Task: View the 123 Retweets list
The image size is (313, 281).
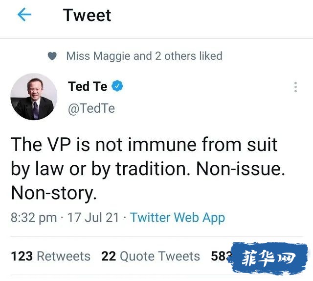Action: (51, 256)
